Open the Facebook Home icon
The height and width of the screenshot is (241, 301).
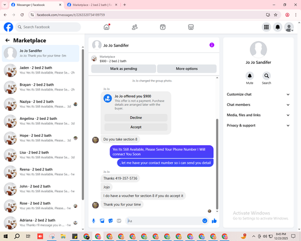click(x=107, y=27)
